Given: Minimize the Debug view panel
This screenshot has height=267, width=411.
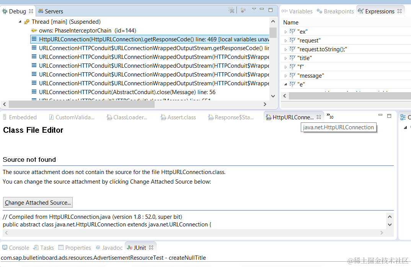Looking at the screenshot, I should coord(262,9).
